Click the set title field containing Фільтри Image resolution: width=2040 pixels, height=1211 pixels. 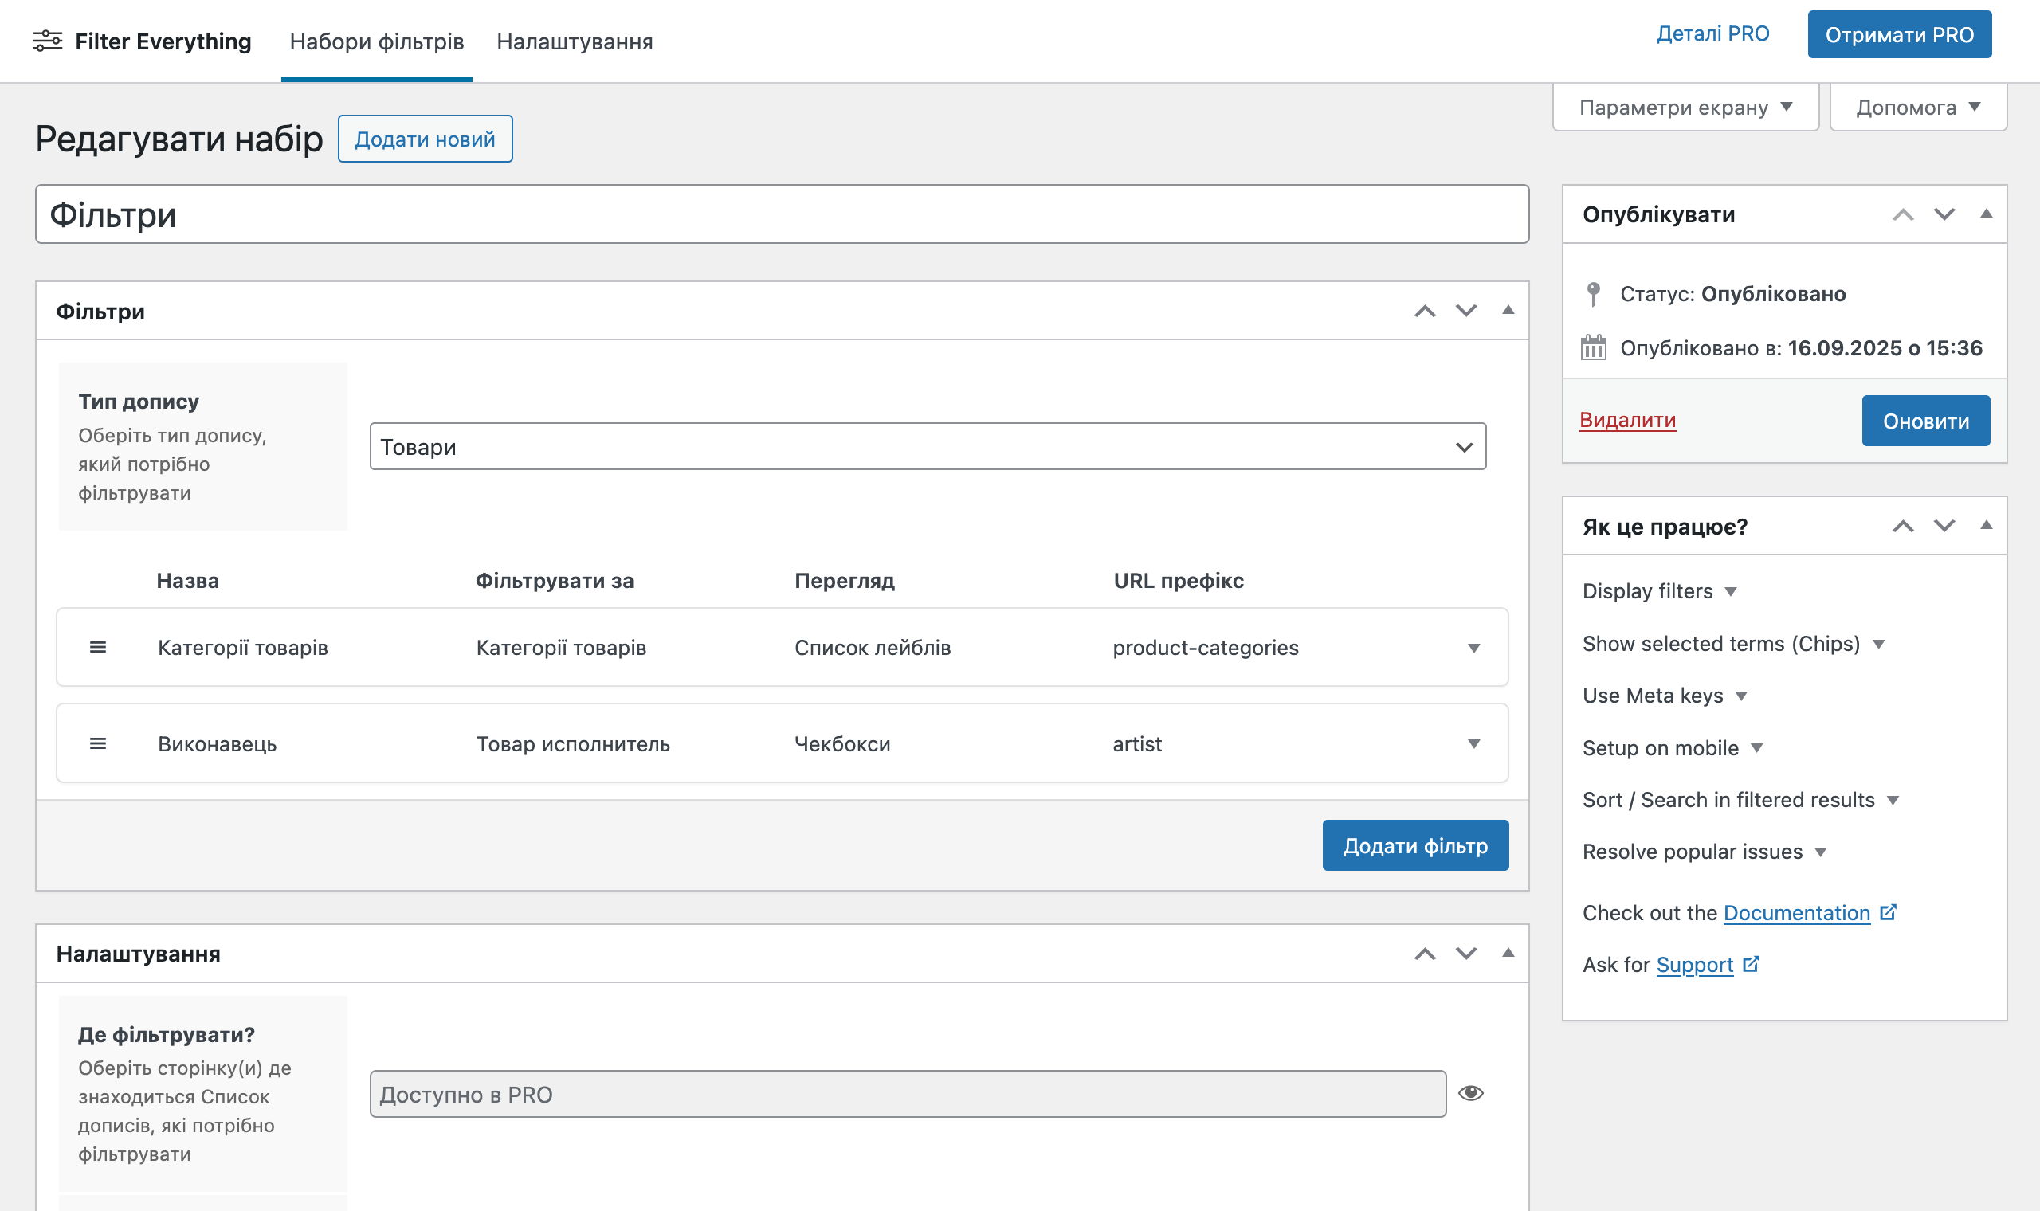(x=782, y=214)
